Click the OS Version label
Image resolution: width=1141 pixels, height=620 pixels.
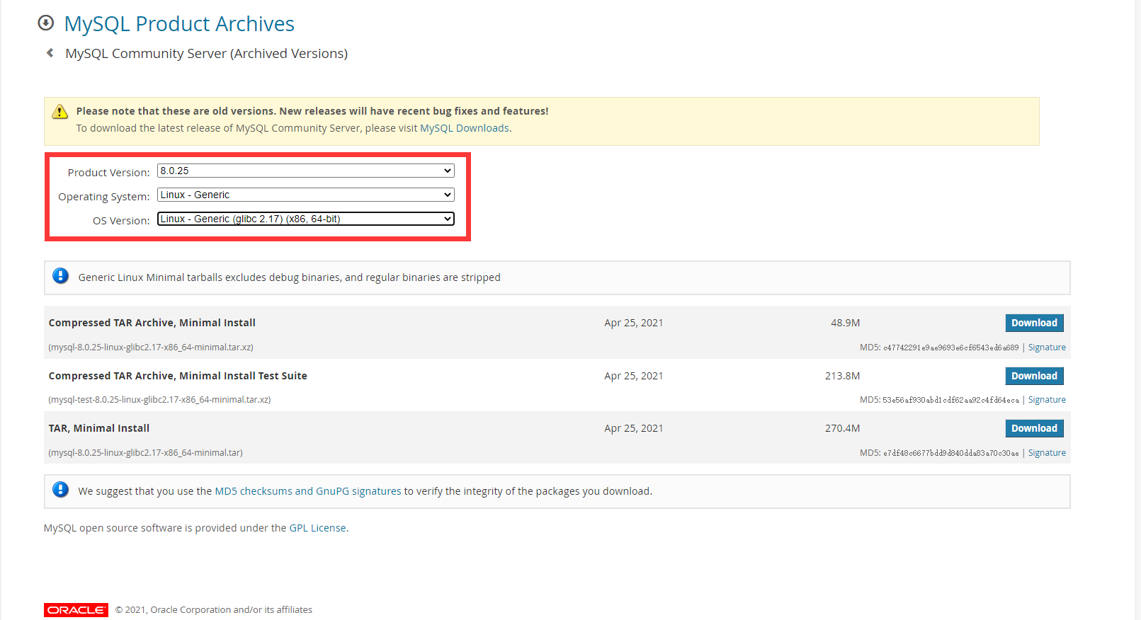coord(121,221)
